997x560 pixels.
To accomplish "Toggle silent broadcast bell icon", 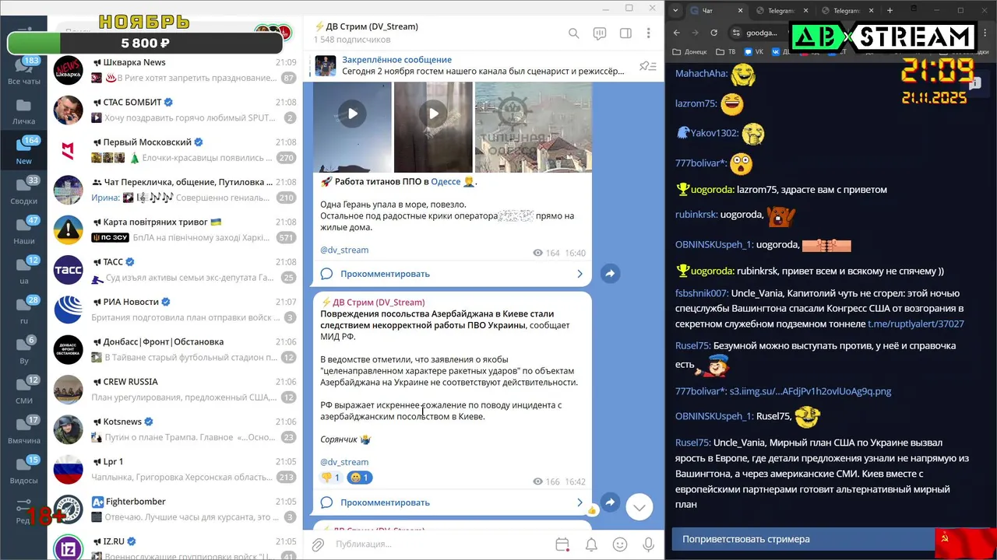I will click(x=591, y=544).
